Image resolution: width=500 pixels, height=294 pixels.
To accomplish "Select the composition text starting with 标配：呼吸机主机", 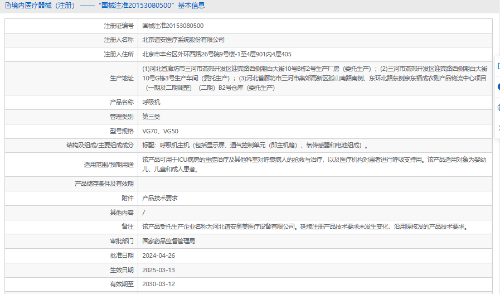I will click(255, 146).
